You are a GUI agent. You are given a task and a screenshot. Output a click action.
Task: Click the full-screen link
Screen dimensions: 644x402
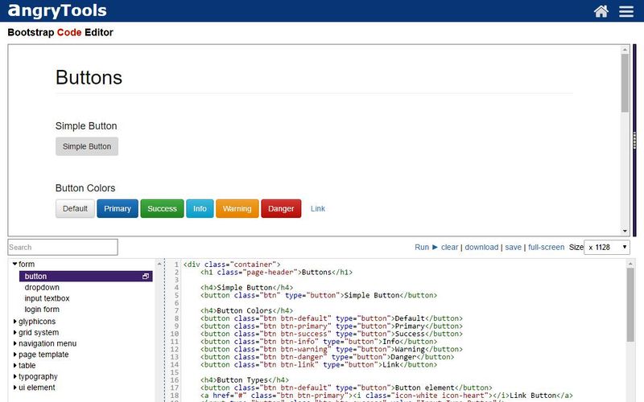tap(547, 248)
